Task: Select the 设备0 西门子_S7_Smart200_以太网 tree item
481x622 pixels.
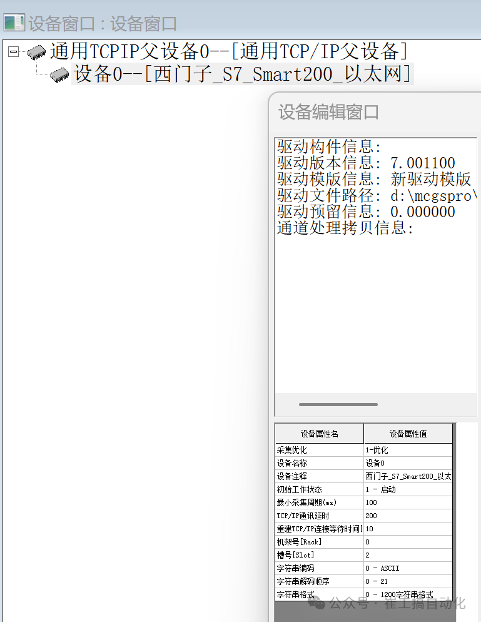Action: (x=242, y=74)
